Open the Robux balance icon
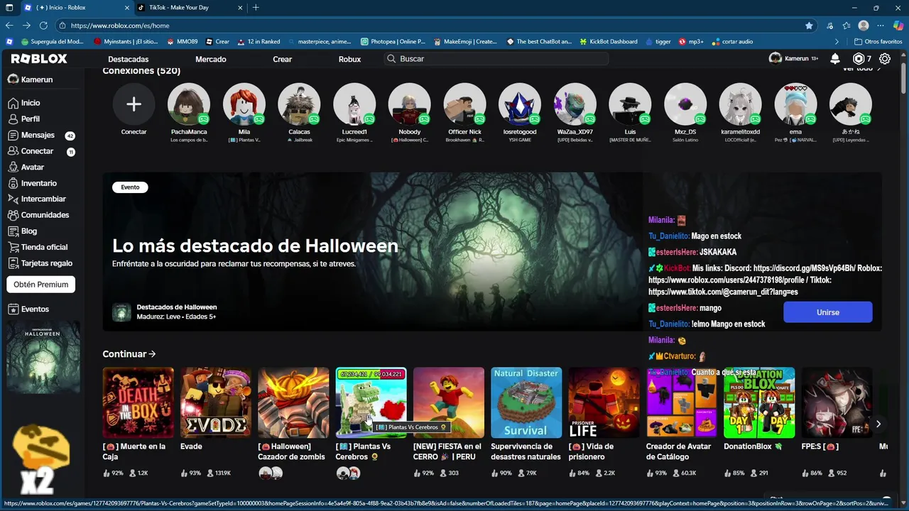909x511 pixels. tap(859, 59)
